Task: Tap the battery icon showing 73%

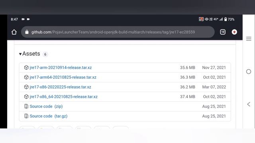Action: click(226, 19)
